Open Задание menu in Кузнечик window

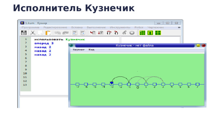pyautogui.click(x=78, y=50)
